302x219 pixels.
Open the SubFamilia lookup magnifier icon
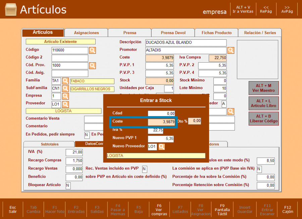[x=65, y=89]
